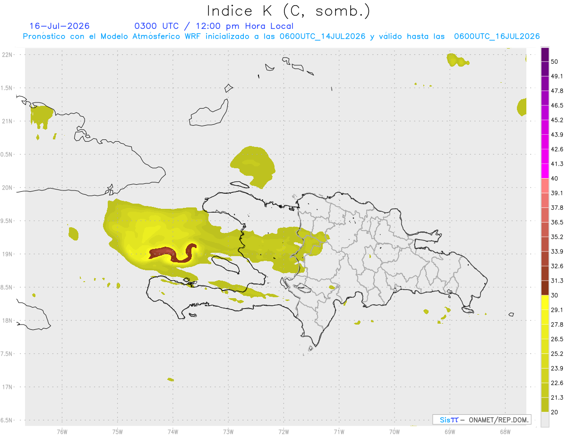Click the latitude axis label "7.5N"
The height and width of the screenshot is (438, 567).
tap(7, 354)
